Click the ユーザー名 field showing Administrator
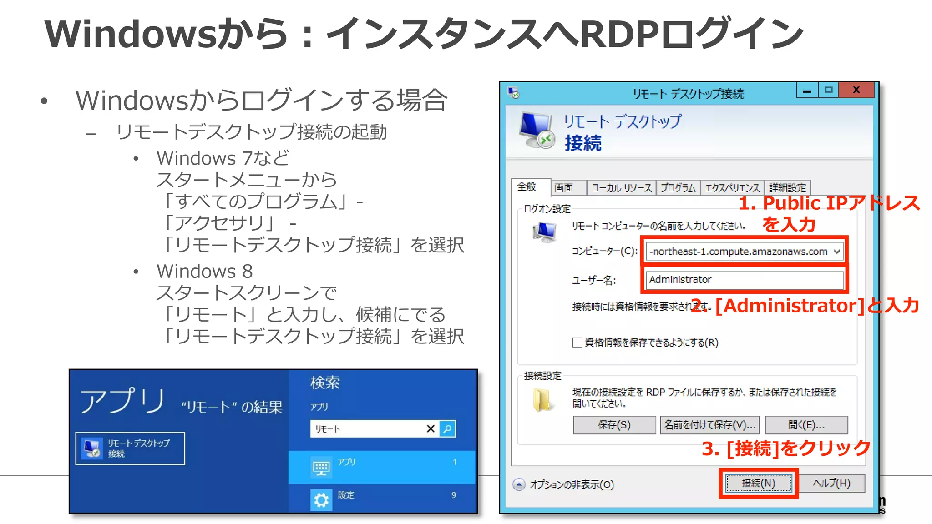 point(745,280)
